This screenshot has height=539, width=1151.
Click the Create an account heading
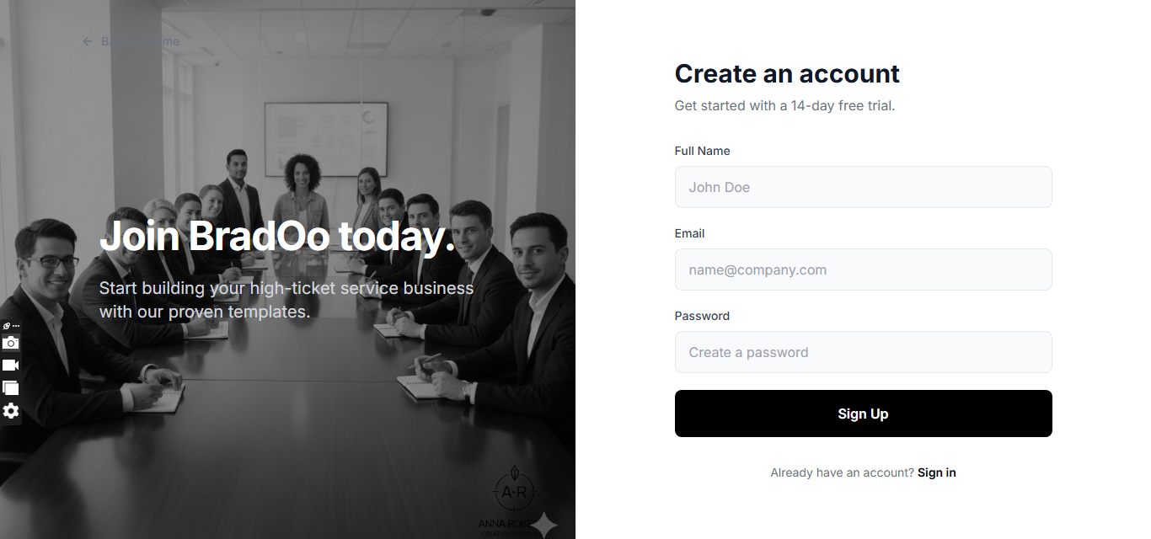(787, 74)
